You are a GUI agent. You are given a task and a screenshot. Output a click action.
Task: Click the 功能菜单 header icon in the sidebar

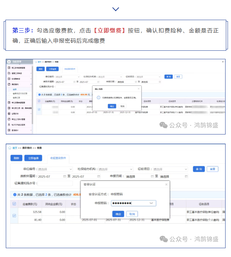pyautogui.click(x=10, y=62)
